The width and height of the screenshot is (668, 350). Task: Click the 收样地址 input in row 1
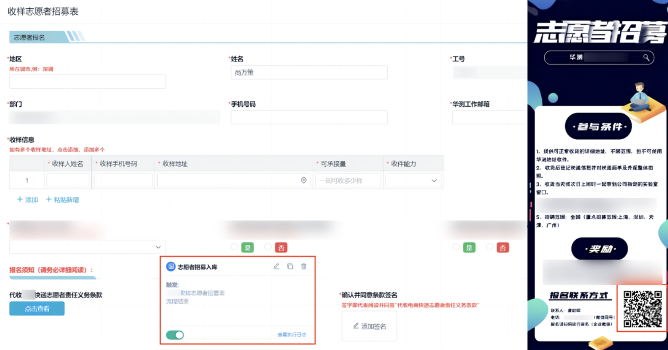[x=234, y=181]
